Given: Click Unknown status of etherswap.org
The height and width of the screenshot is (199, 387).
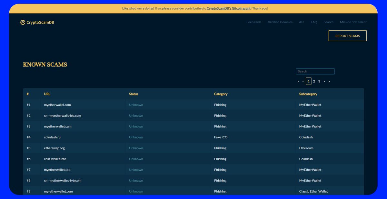Looking at the screenshot, I should 136,148.
